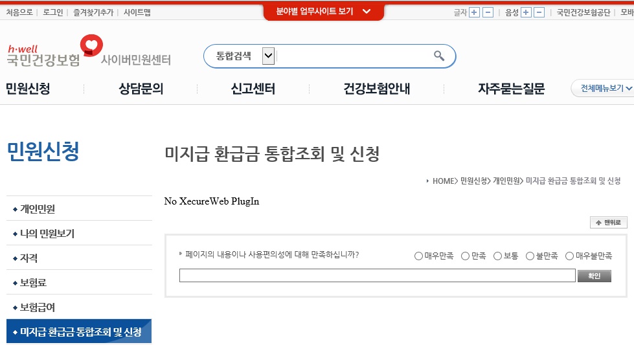This screenshot has width=634, height=345.
Task: Decrease voice volume with minus button
Action: coord(539,12)
